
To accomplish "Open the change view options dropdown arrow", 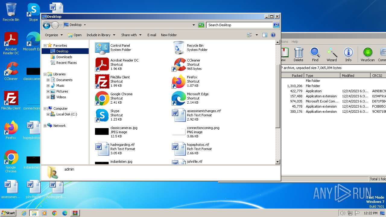I will 257,35.
